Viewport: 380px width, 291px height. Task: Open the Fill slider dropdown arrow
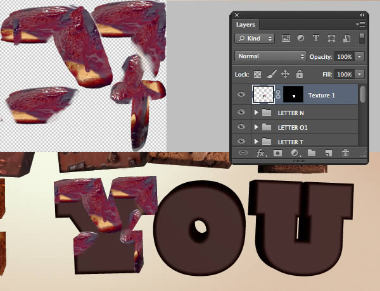[x=359, y=74]
